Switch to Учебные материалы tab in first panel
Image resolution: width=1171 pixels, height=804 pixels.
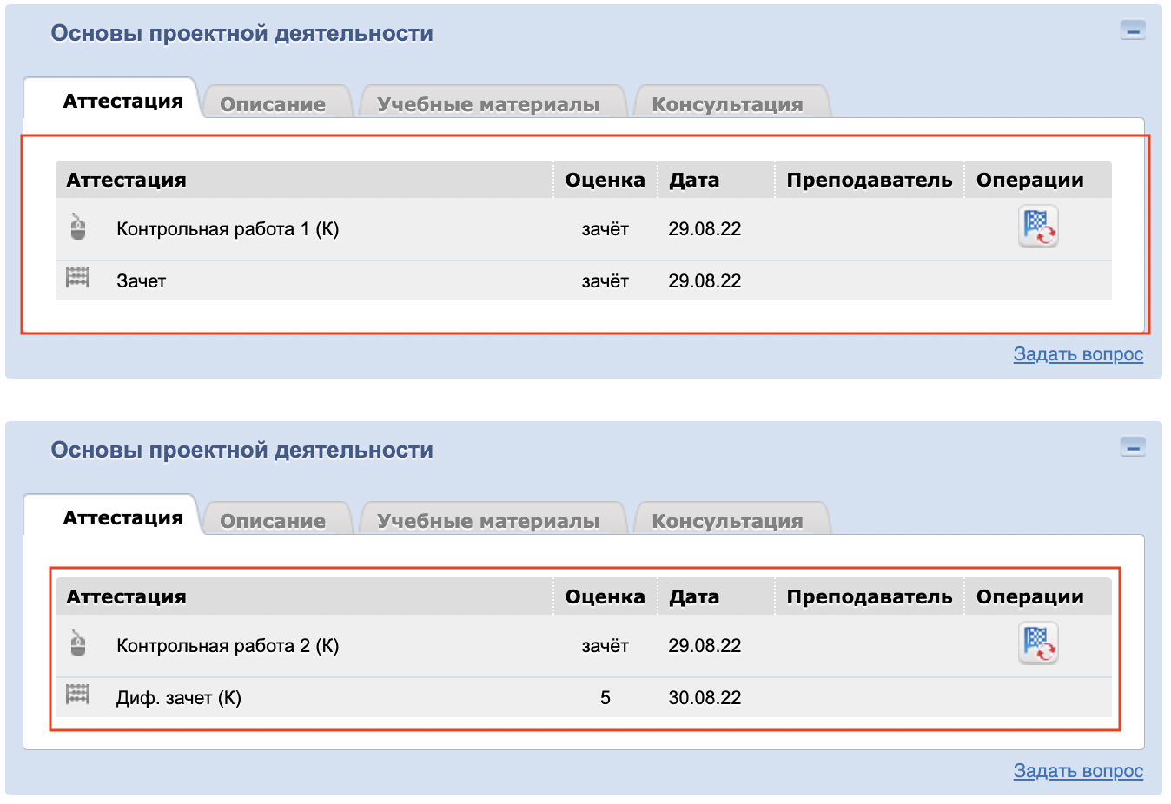(488, 104)
